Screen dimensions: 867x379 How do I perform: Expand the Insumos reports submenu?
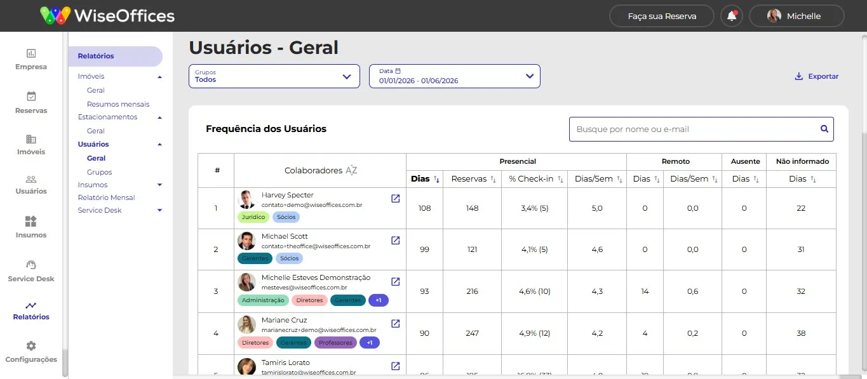(159, 185)
